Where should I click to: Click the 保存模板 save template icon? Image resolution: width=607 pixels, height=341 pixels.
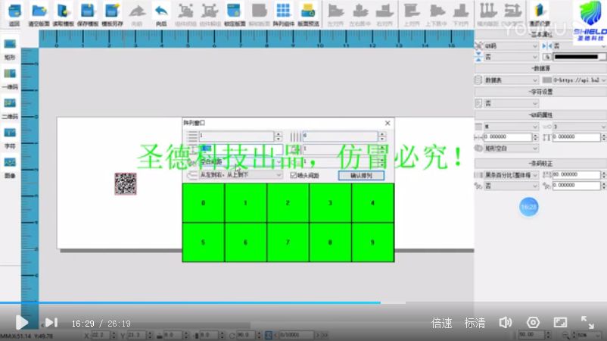click(88, 11)
